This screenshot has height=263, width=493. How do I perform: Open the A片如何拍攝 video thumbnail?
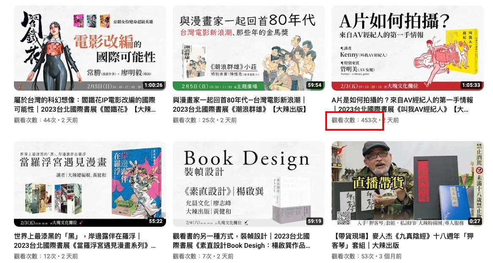click(408, 48)
